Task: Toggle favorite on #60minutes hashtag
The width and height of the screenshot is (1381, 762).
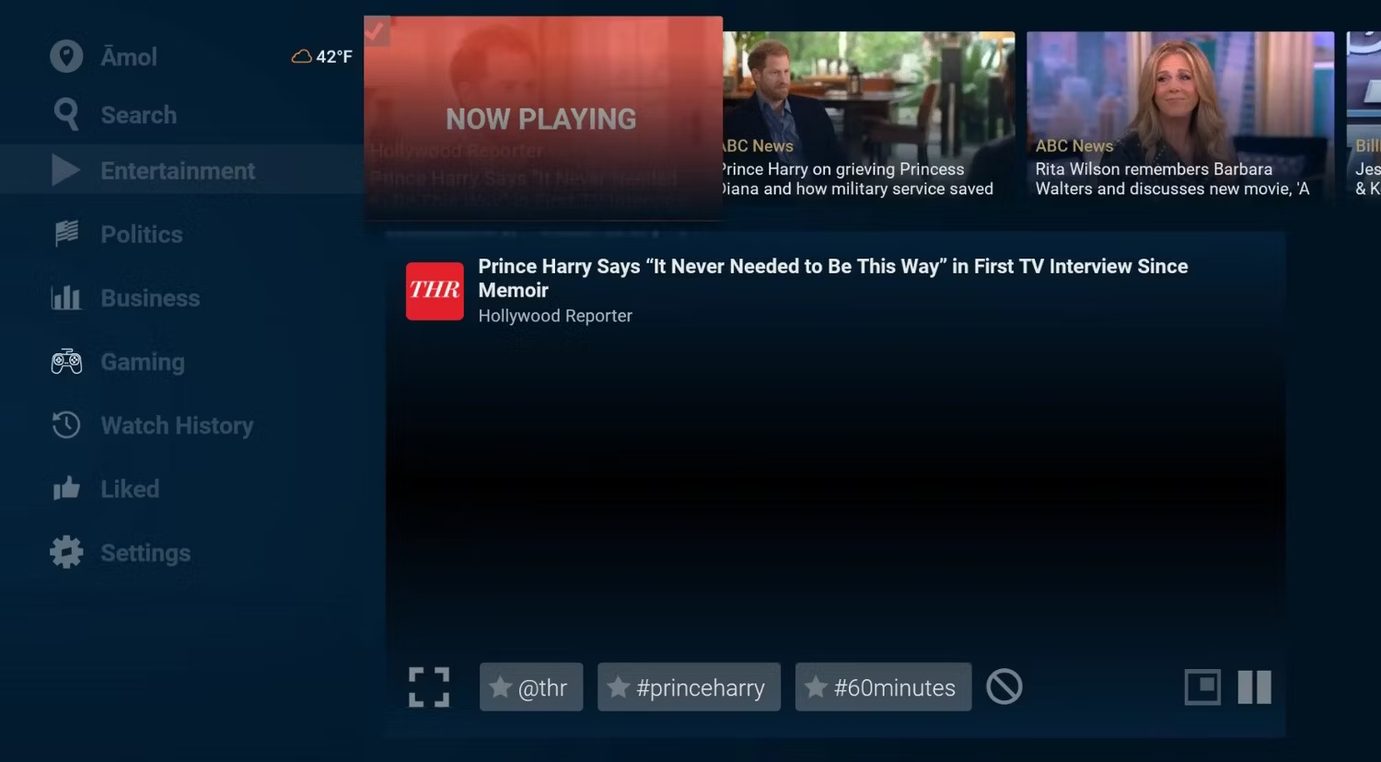Action: coord(814,687)
